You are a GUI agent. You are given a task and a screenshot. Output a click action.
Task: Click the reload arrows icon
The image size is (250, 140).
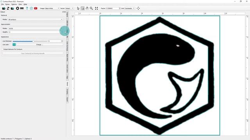8,8
